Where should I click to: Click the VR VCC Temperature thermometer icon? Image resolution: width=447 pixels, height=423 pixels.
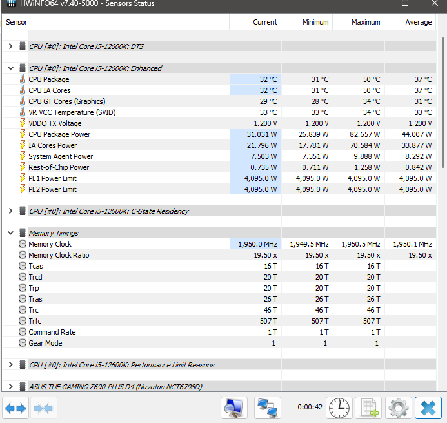pos(22,112)
